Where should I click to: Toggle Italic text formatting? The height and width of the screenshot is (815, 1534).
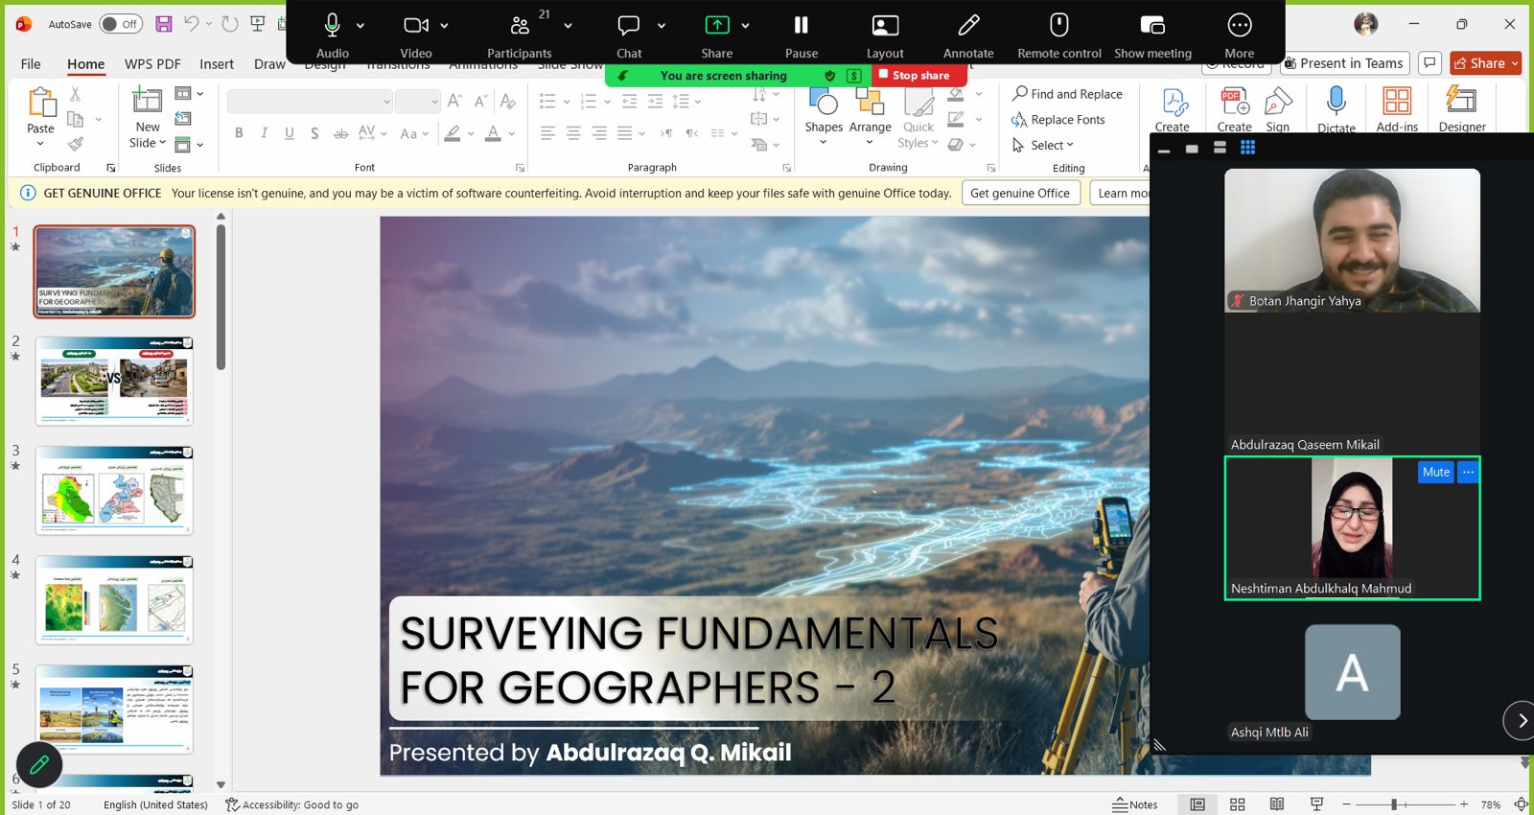point(264,133)
